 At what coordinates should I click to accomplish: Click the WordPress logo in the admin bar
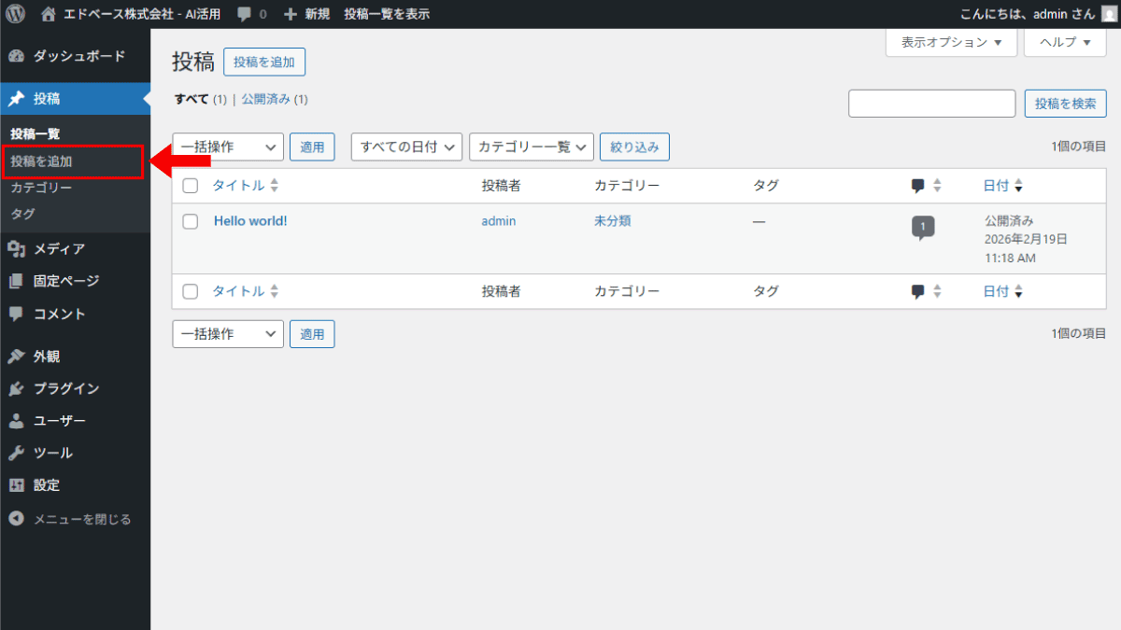[x=15, y=13]
